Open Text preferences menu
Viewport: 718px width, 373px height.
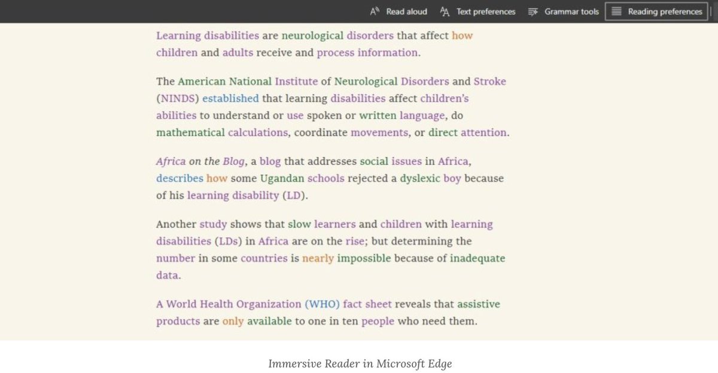tap(477, 11)
